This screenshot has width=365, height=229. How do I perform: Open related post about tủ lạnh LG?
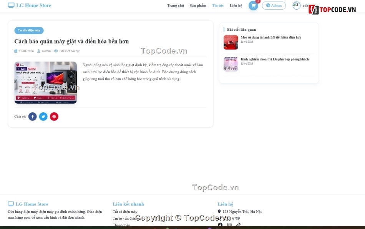pos(271,37)
